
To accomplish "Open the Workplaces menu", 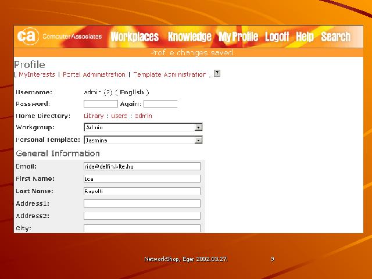I will click(x=134, y=37).
